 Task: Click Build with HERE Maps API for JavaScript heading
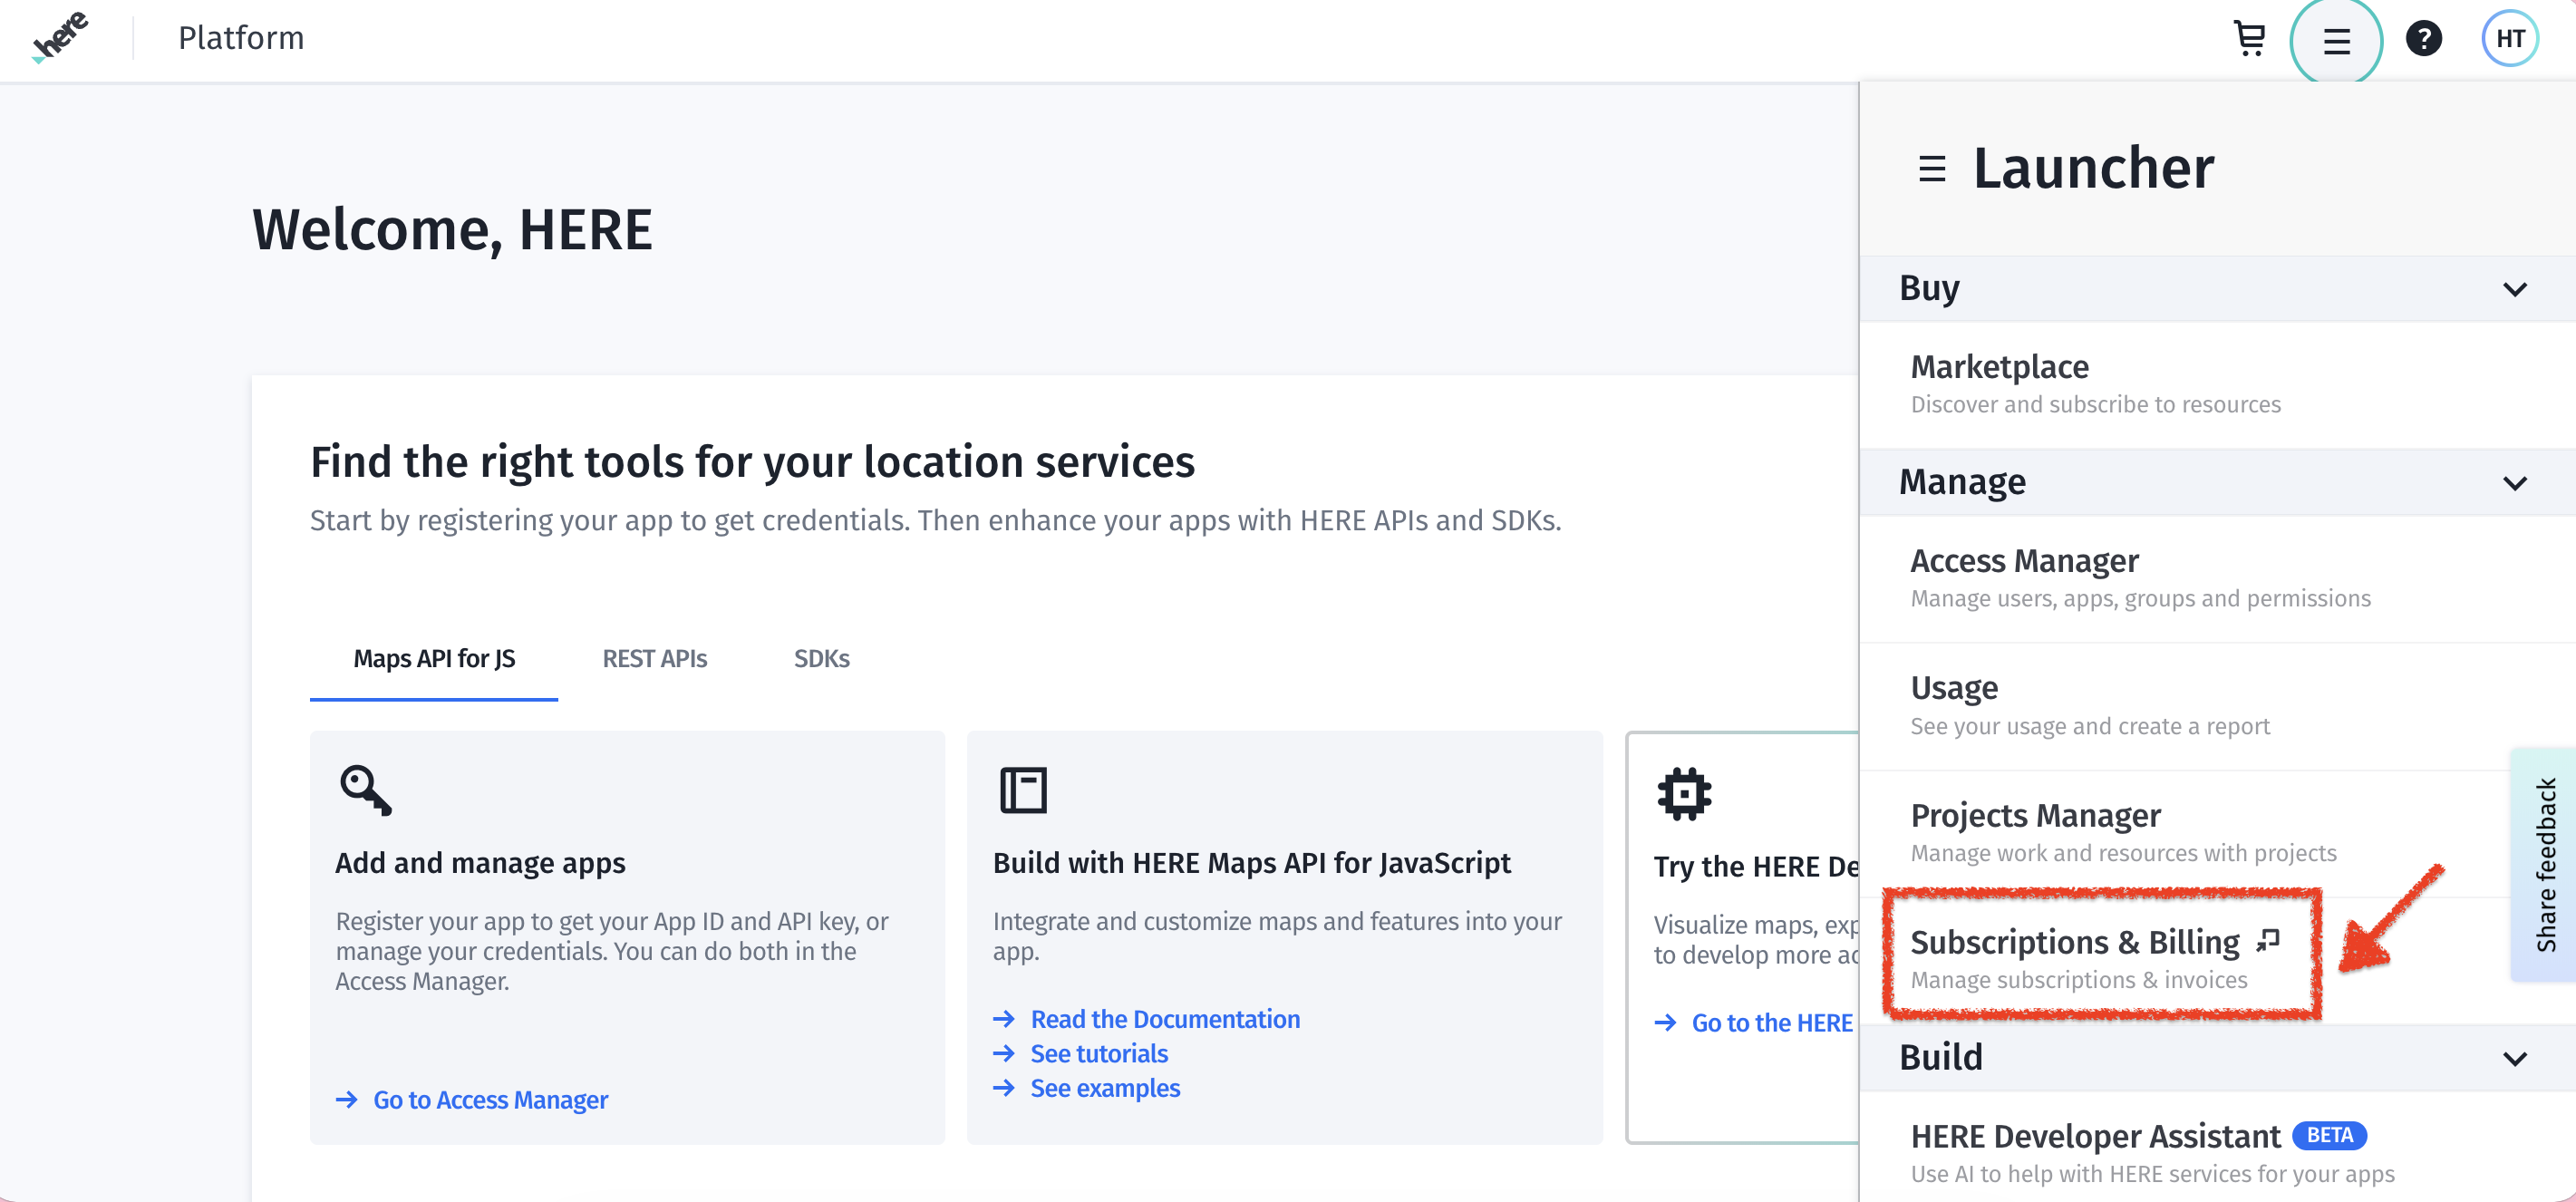pos(1251,863)
